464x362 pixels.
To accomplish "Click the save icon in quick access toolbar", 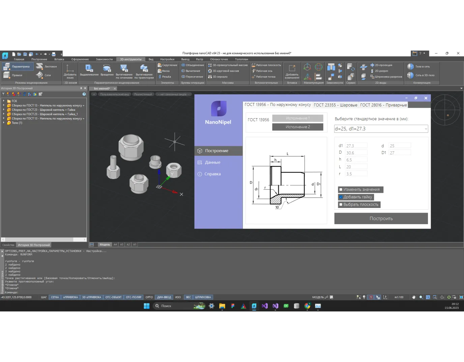I will (25, 54).
